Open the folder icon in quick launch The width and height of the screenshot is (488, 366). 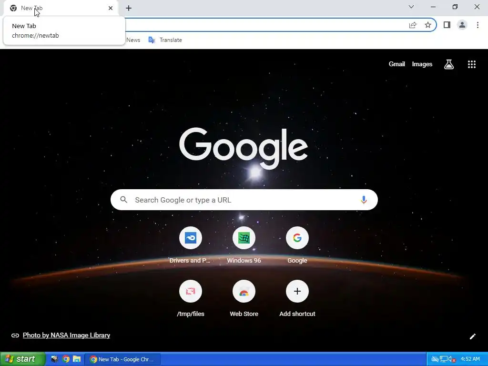[77, 359]
